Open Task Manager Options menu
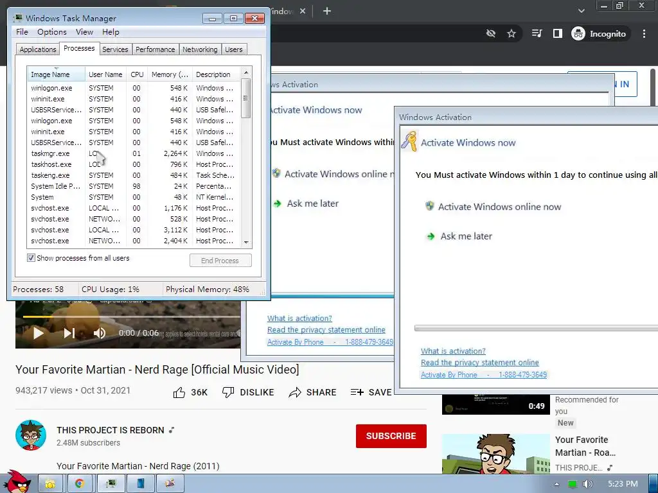 click(52, 32)
